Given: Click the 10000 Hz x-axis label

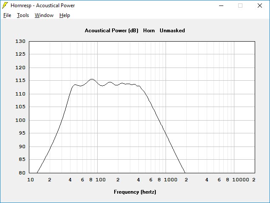Looking at the screenshot, I should [x=241, y=180].
